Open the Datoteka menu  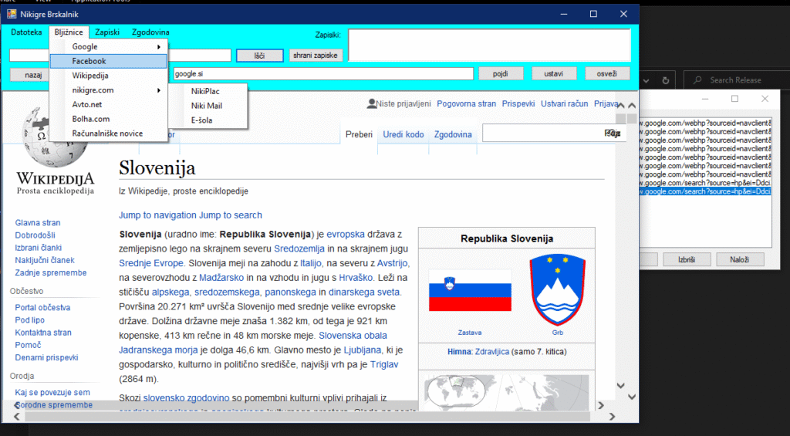coord(26,32)
